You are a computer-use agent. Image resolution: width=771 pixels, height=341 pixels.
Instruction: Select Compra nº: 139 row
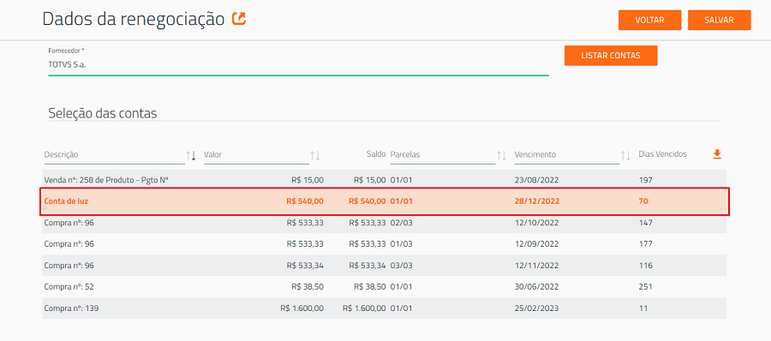384,308
